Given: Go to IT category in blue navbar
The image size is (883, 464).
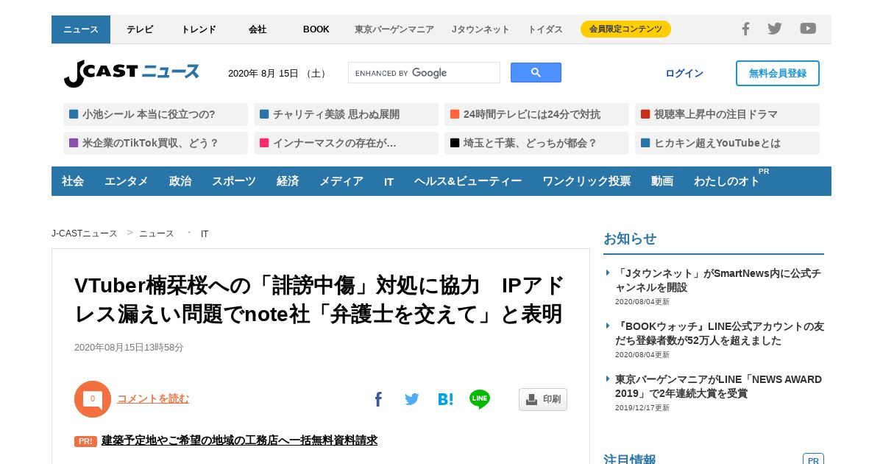Looking at the screenshot, I should pos(389,181).
